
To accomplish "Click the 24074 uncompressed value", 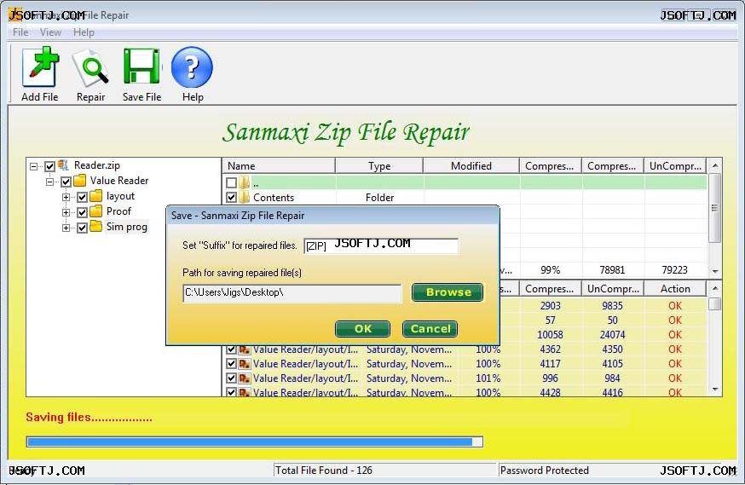I will coord(612,335).
